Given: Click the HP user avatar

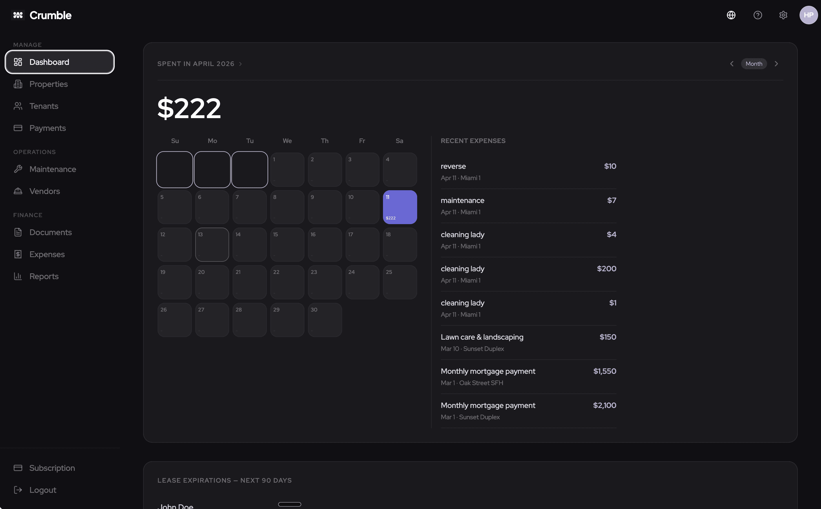Looking at the screenshot, I should pyautogui.click(x=808, y=15).
